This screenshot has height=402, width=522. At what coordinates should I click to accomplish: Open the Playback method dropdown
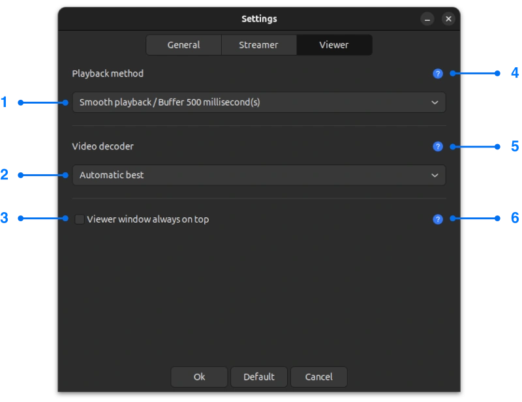tap(259, 102)
